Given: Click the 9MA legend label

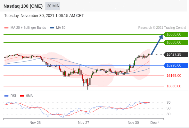Looking at the screenshot, I should pos(29,96).
